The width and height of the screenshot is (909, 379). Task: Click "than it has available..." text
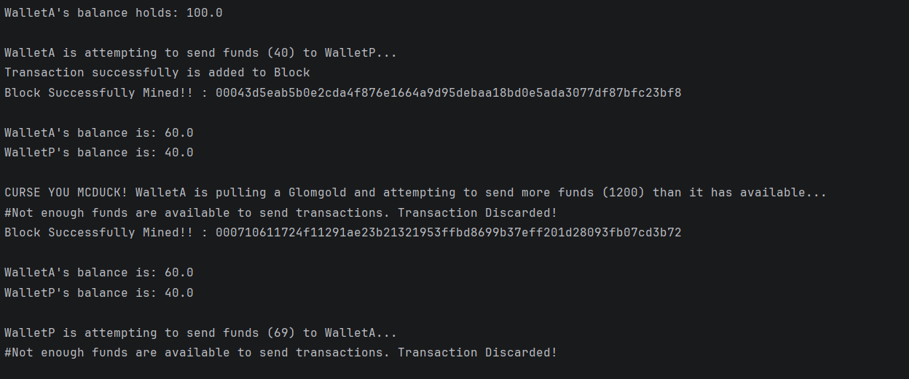[x=739, y=193]
